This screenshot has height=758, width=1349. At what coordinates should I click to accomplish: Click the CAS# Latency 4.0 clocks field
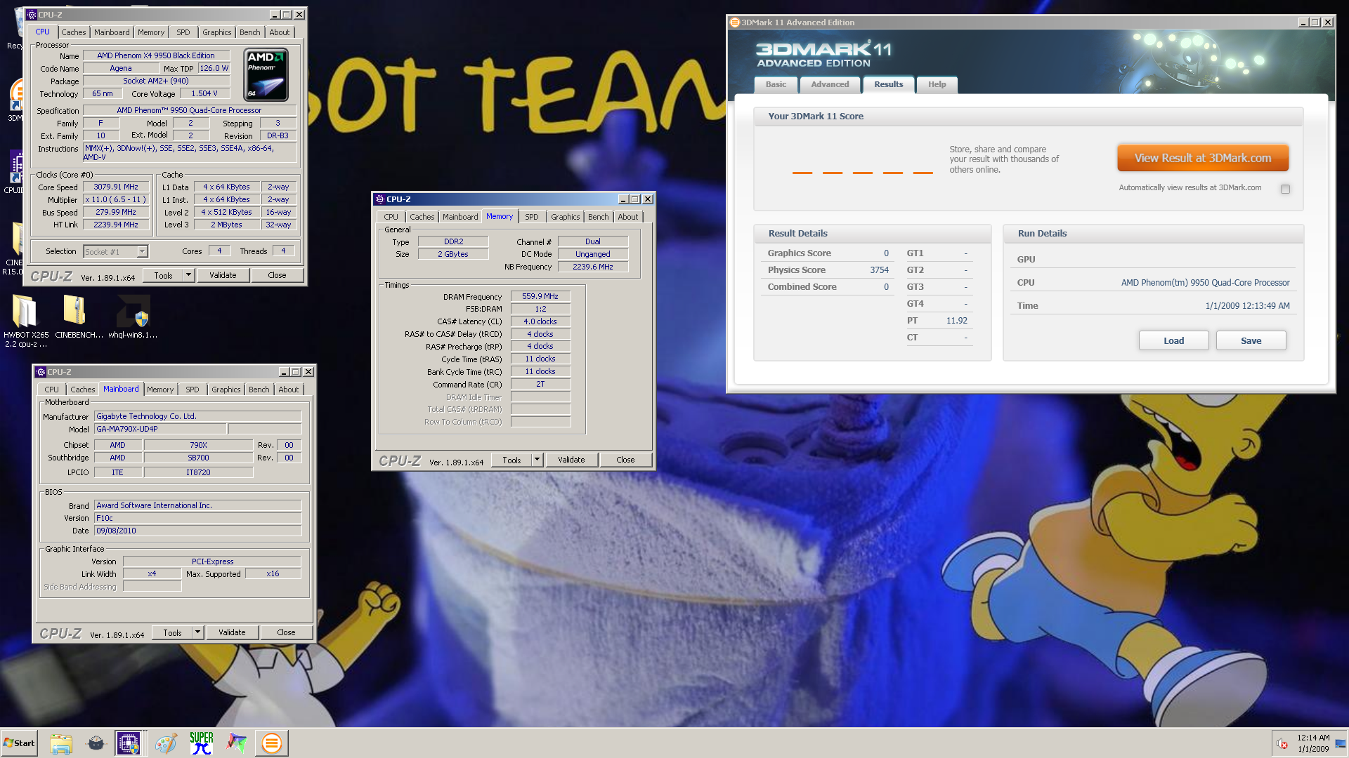click(x=540, y=321)
